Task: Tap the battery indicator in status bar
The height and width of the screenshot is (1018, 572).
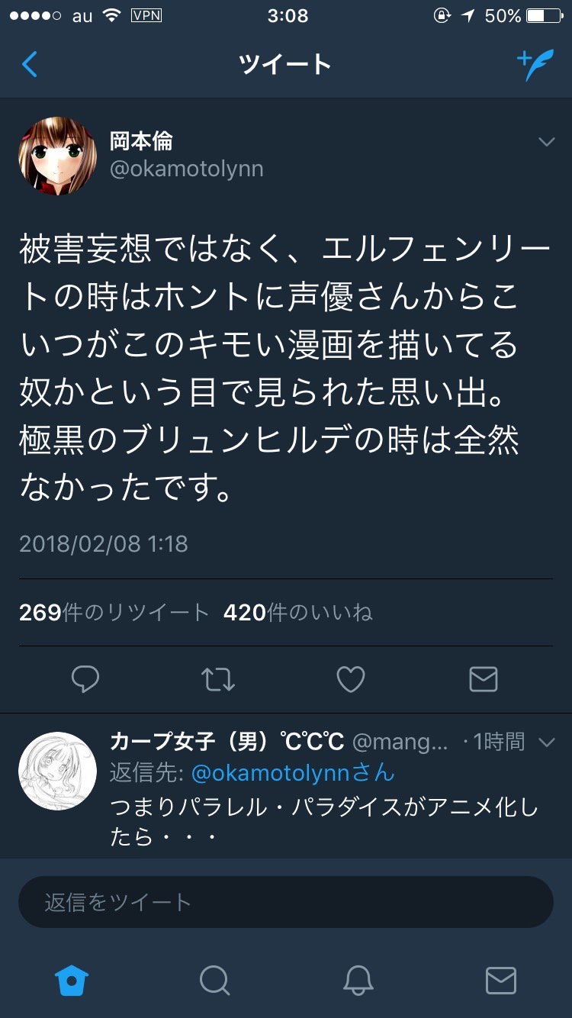Action: pyautogui.click(x=545, y=16)
